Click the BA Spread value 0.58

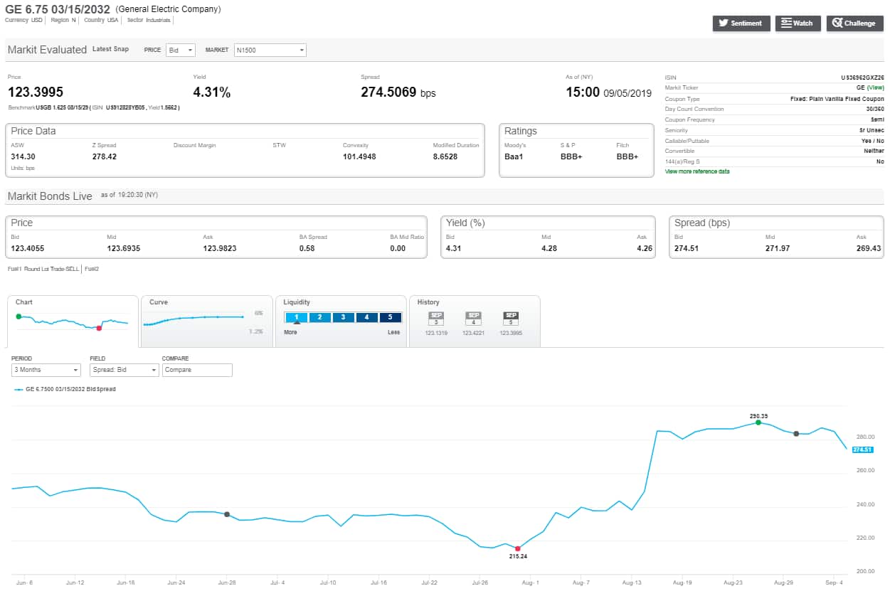pyautogui.click(x=307, y=248)
